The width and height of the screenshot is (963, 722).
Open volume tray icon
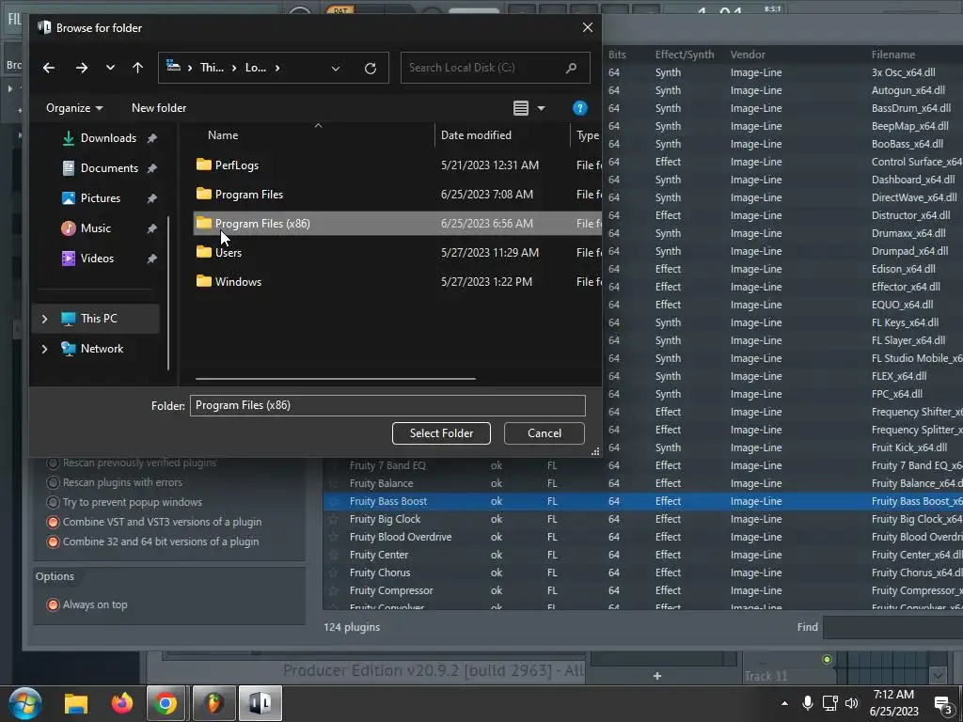tap(852, 703)
